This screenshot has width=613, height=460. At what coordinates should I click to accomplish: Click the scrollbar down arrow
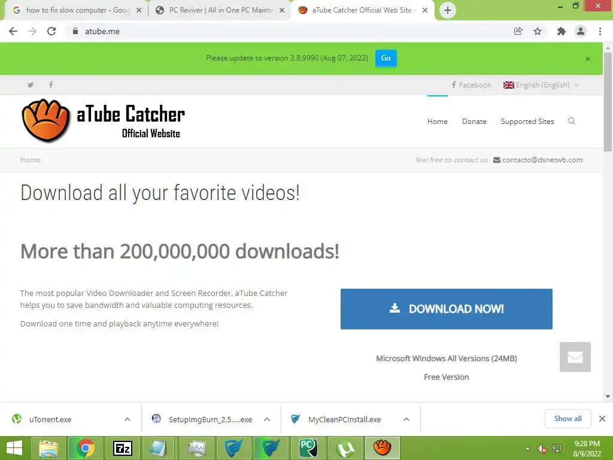click(x=608, y=397)
